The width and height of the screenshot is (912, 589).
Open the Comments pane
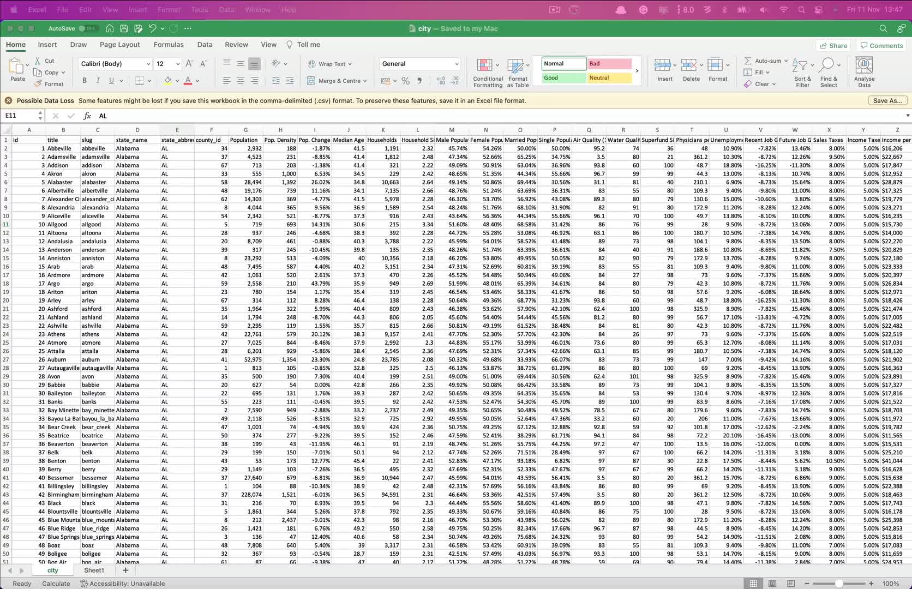(x=882, y=46)
